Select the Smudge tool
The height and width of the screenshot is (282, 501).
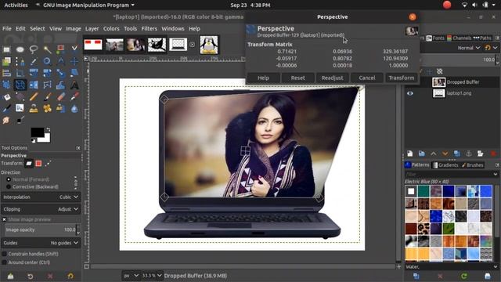pos(6,121)
